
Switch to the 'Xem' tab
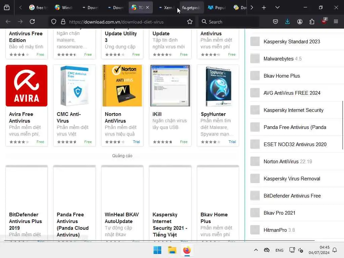click(x=167, y=7)
